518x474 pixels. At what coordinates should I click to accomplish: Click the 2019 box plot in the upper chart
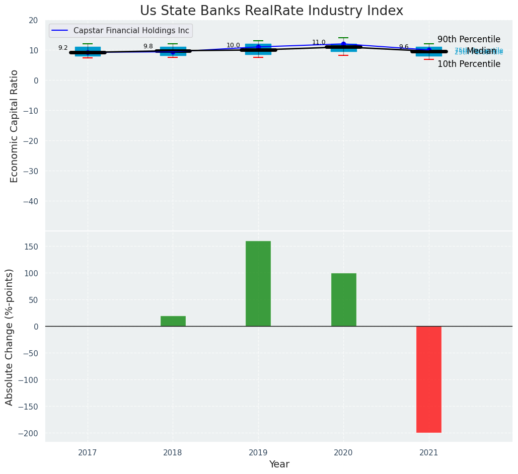pos(258,49)
